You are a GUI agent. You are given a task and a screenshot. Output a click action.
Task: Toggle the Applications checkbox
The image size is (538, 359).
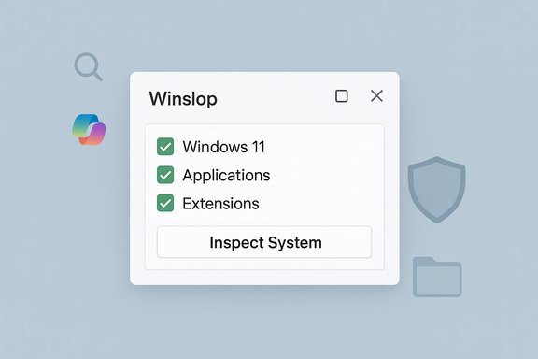tap(165, 175)
